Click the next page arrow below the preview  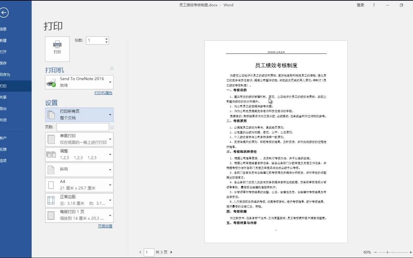tap(171, 252)
